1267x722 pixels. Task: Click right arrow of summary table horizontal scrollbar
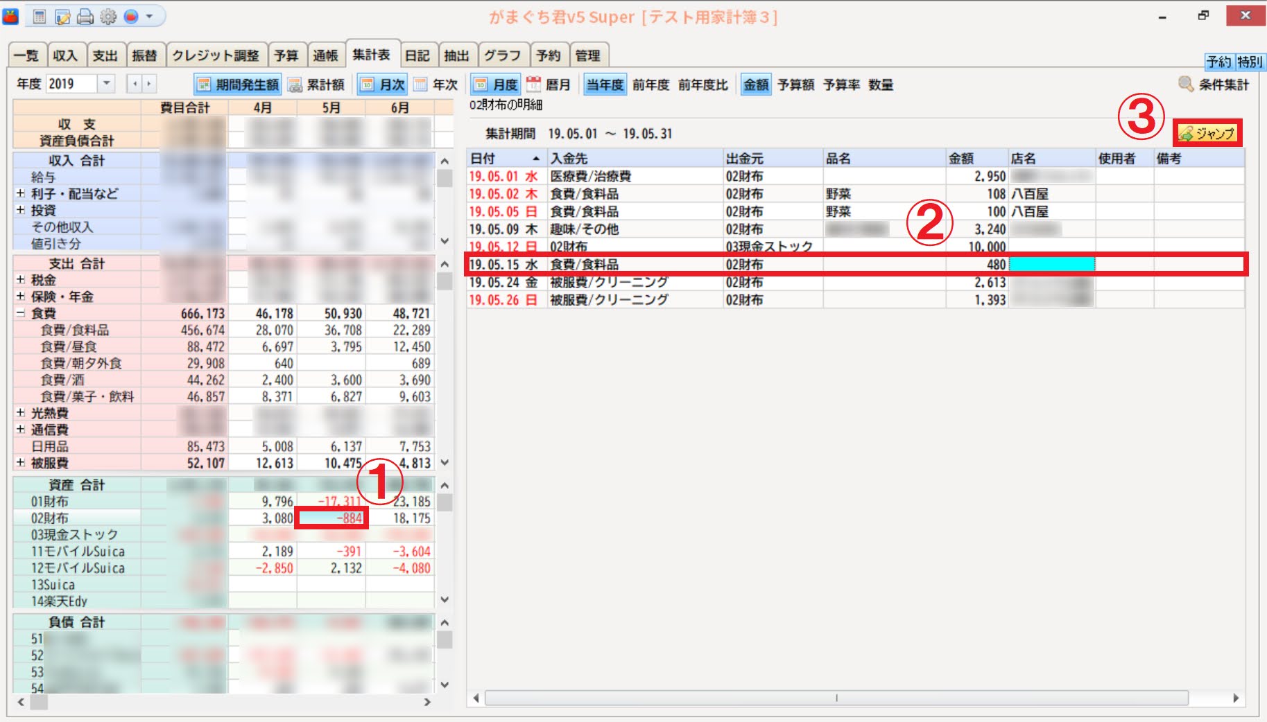(x=427, y=702)
